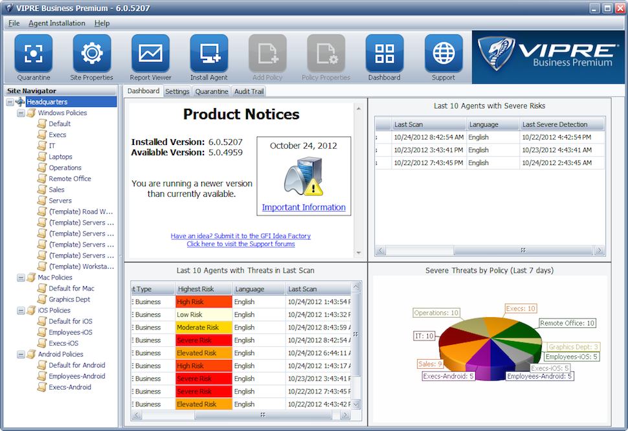Select the Default for Android policy
The width and height of the screenshot is (628, 431).
(x=77, y=365)
